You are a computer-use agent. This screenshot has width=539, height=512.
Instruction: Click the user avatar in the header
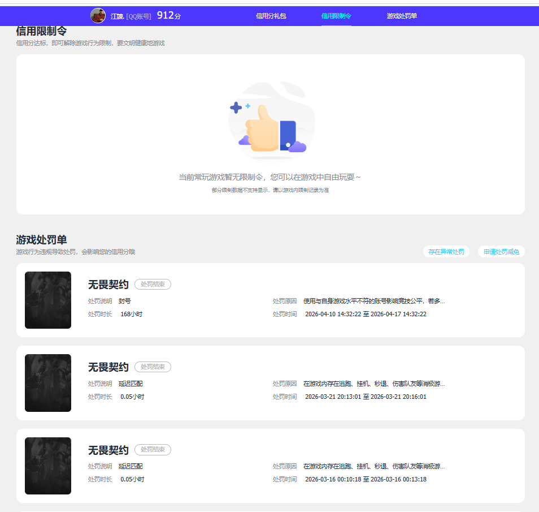tap(98, 16)
